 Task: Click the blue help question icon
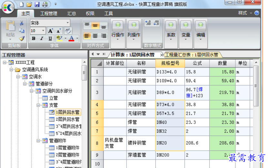click(257, 13)
